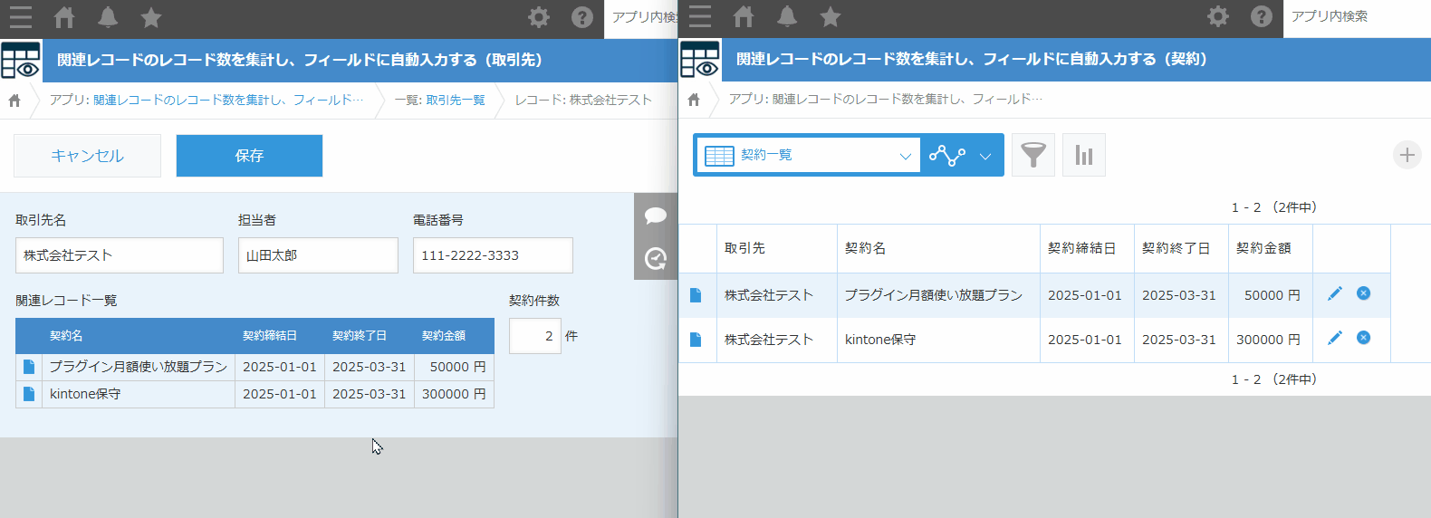This screenshot has height=518, width=1431.
Task: Open the hamburger menu in left window
Action: (20, 17)
